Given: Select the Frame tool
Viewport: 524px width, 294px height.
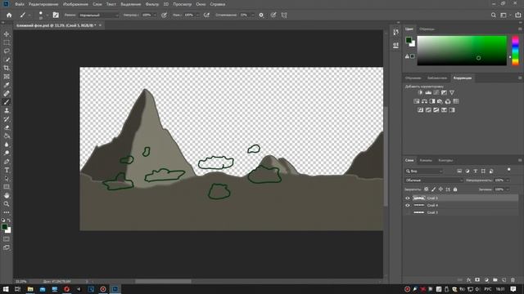Looking at the screenshot, I should pyautogui.click(x=7, y=77).
